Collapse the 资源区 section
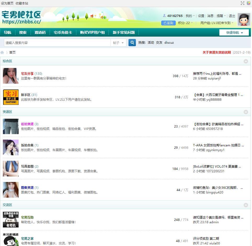The width and height of the screenshot is (252, 246). (x=246, y=112)
